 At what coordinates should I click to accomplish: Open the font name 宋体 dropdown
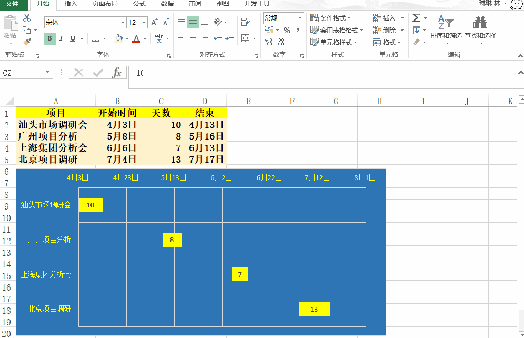point(123,23)
